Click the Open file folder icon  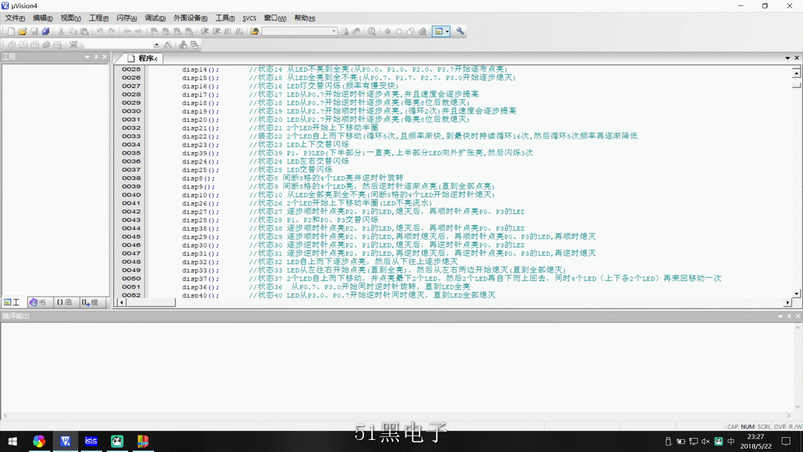[x=22, y=31]
